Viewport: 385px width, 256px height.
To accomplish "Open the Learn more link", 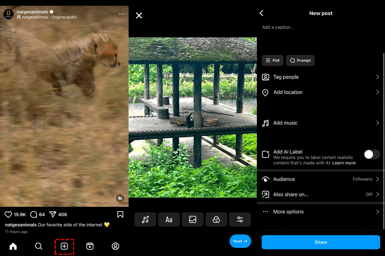I will coord(344,163).
